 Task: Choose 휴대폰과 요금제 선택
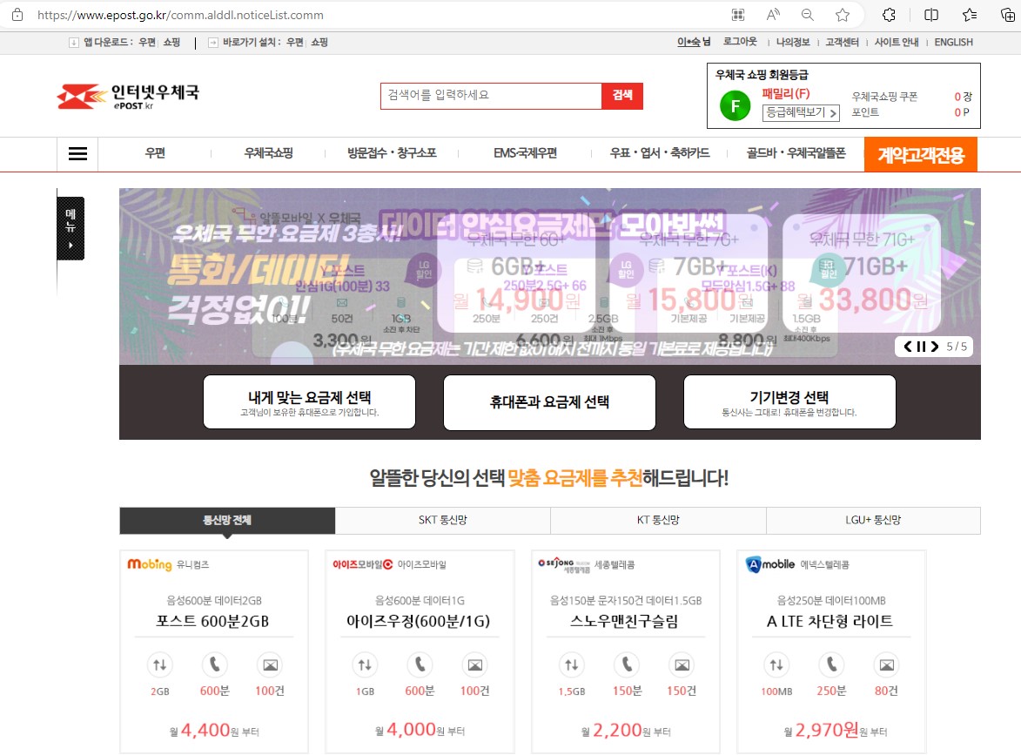click(549, 402)
